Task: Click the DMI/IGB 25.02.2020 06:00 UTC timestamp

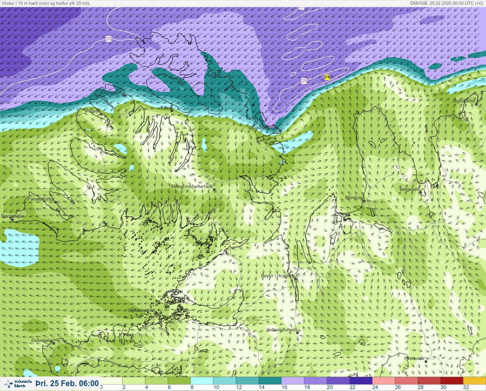Action: tap(447, 3)
